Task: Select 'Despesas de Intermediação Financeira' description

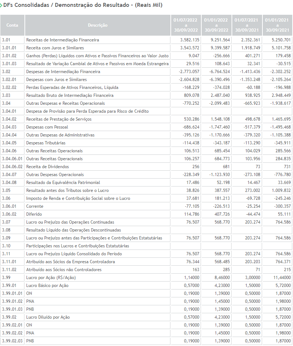Action: point(63,72)
